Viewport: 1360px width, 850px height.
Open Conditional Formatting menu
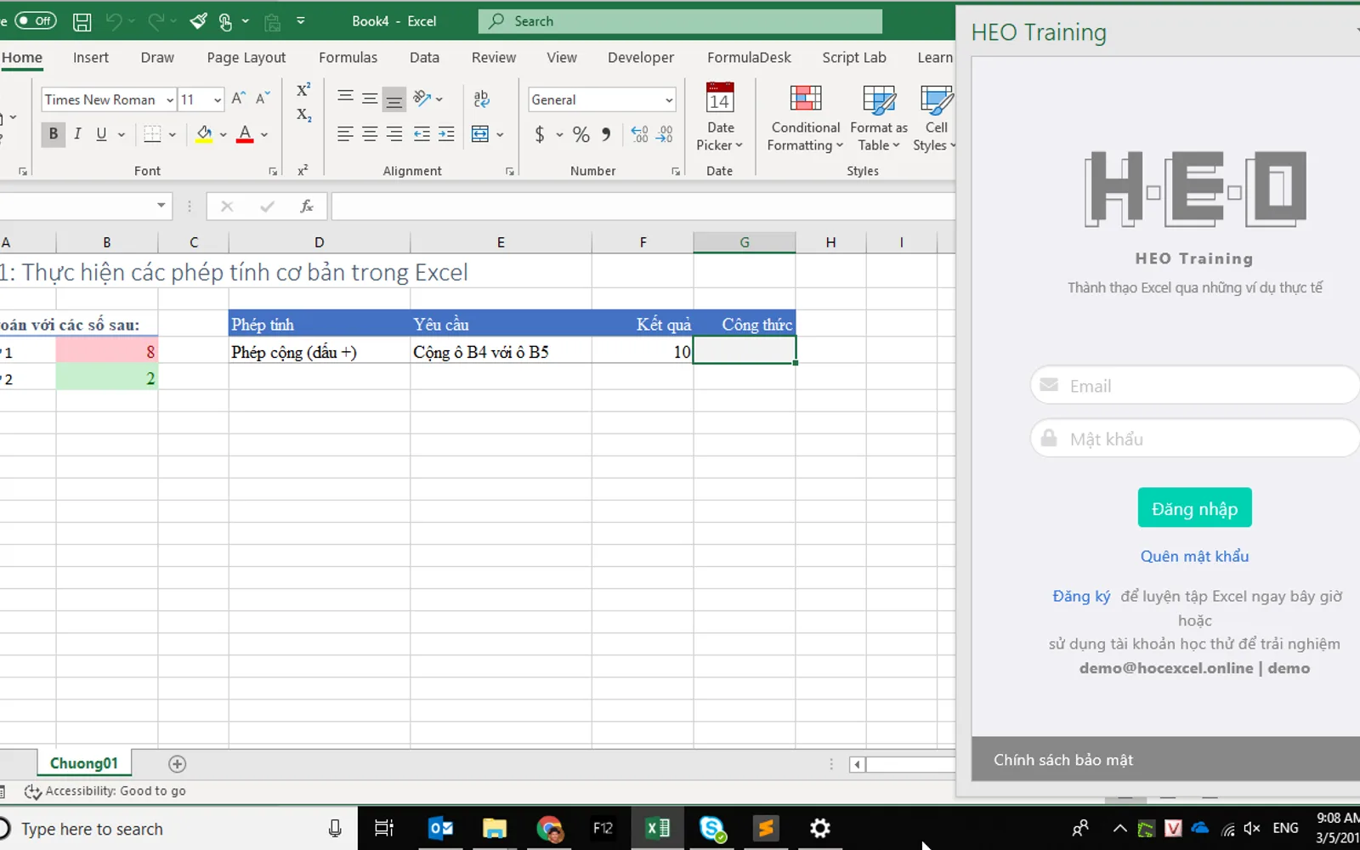[805, 119]
